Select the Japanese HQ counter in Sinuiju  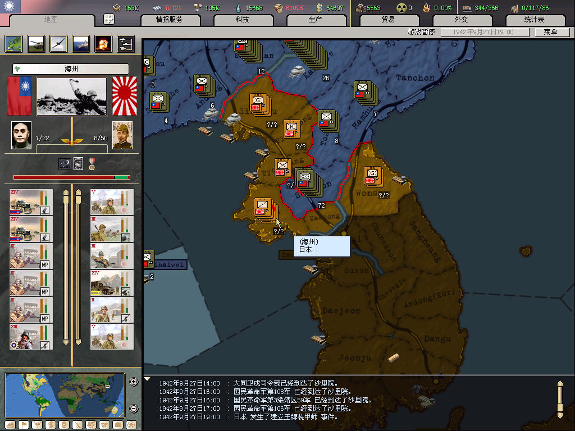260,104
